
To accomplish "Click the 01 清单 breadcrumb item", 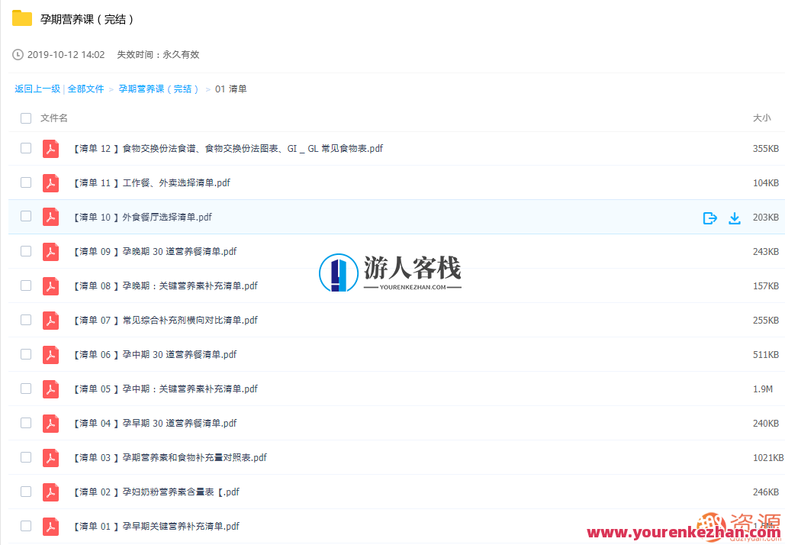I will point(229,89).
